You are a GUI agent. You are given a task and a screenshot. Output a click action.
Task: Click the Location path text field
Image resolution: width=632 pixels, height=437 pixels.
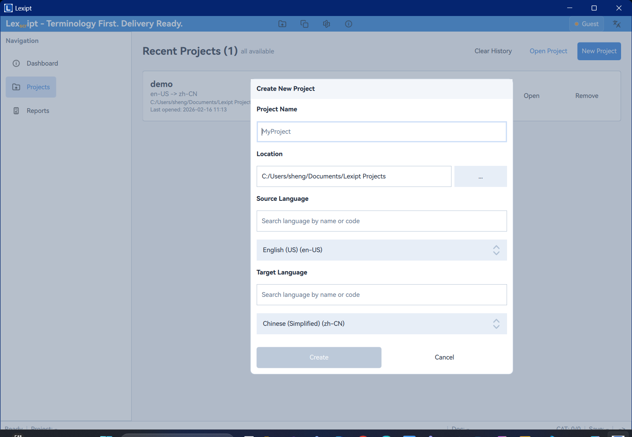click(353, 176)
